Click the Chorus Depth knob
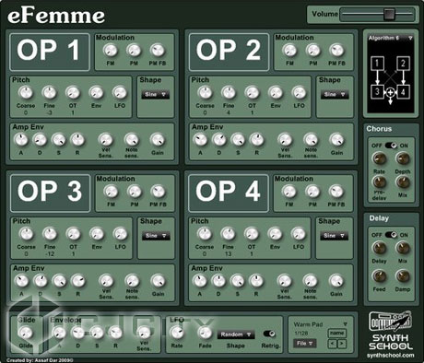Screen dimensions: 424x363 (403, 158)
